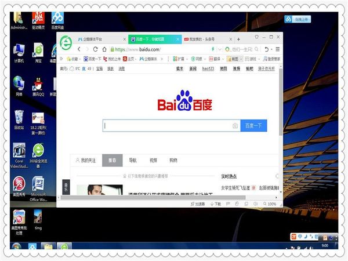Close the 头条号 tab
The width and height of the screenshot is (348, 261).
(x=231, y=39)
